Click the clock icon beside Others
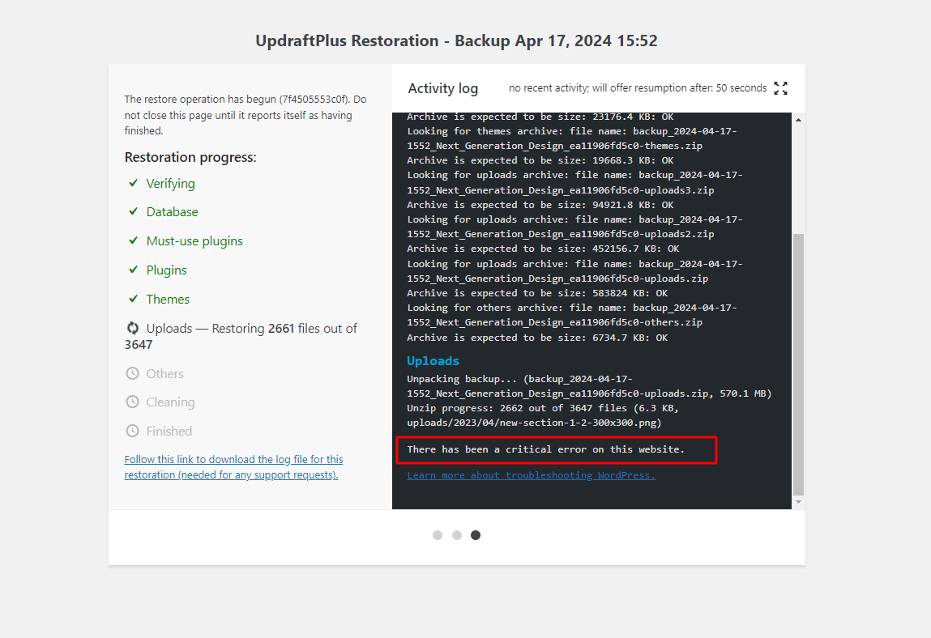This screenshot has width=931, height=638. [x=132, y=373]
